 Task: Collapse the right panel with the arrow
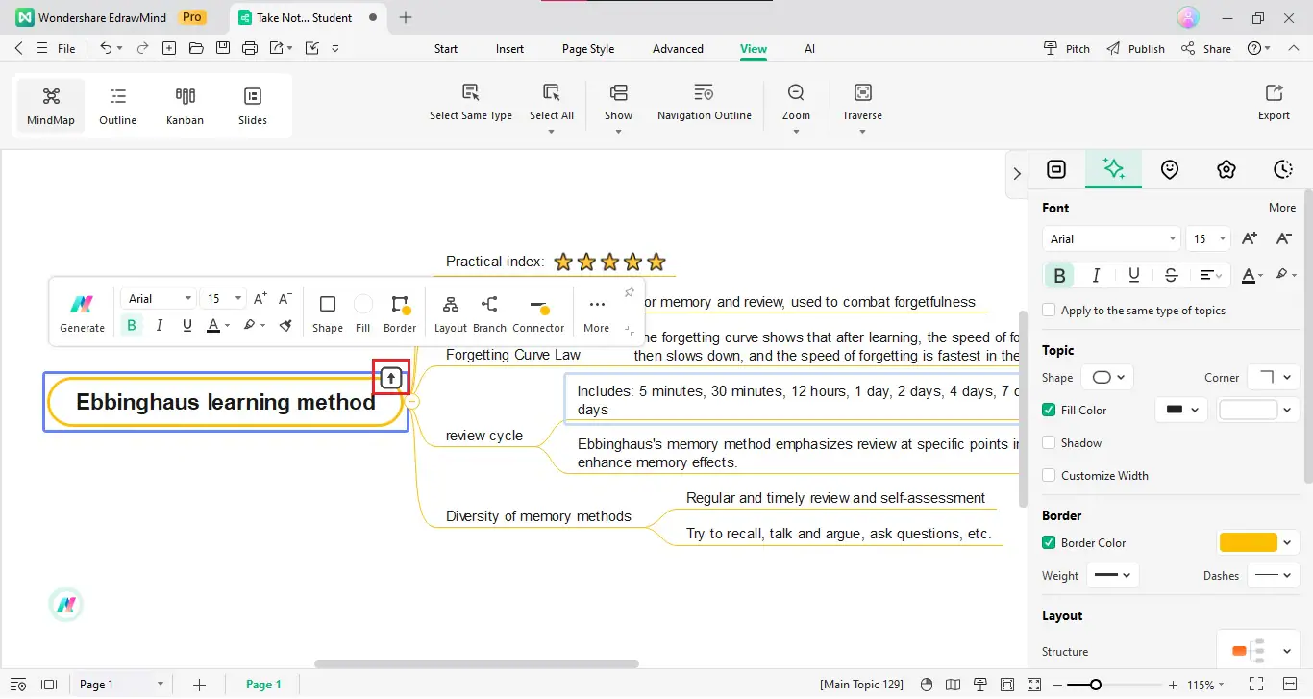coord(1017,174)
